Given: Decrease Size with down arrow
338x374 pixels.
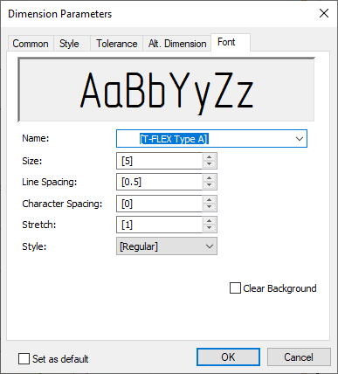Looking at the screenshot, I should [209, 164].
